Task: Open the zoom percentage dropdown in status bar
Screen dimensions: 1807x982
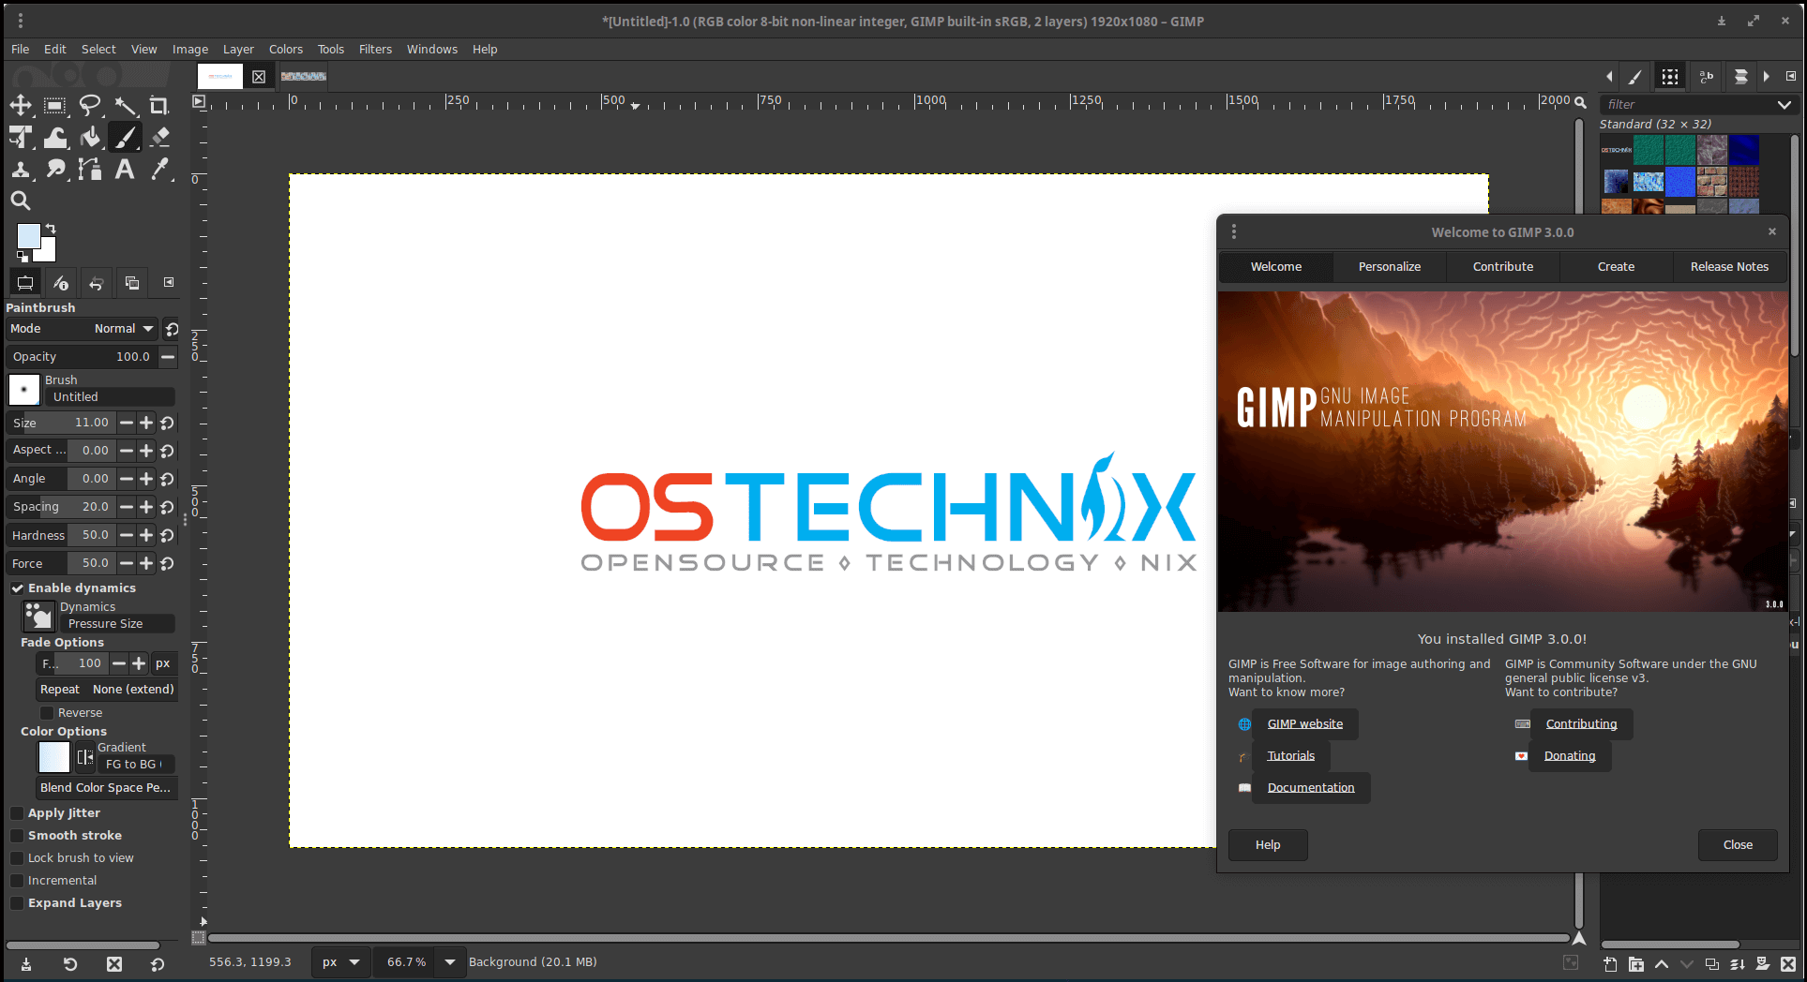Action: tap(450, 962)
